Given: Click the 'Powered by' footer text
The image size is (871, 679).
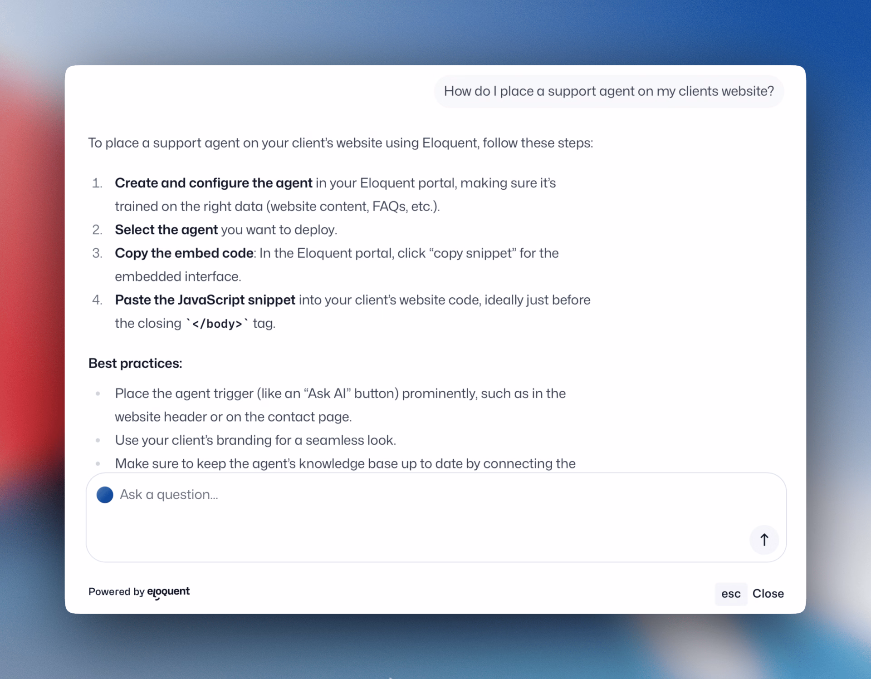Looking at the screenshot, I should click(x=116, y=592).
